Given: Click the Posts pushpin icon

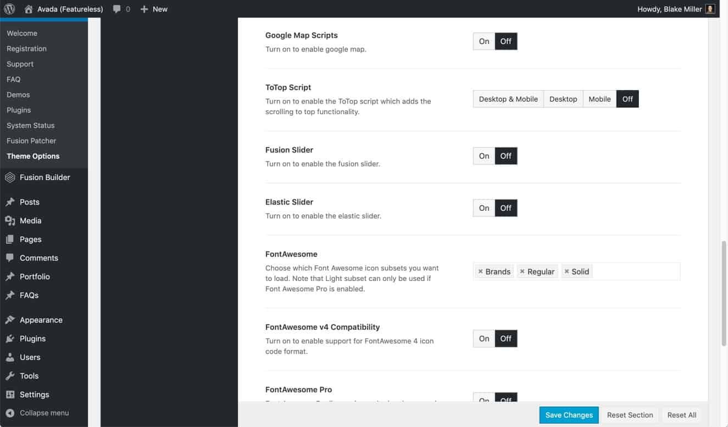Looking at the screenshot, I should click(x=10, y=202).
